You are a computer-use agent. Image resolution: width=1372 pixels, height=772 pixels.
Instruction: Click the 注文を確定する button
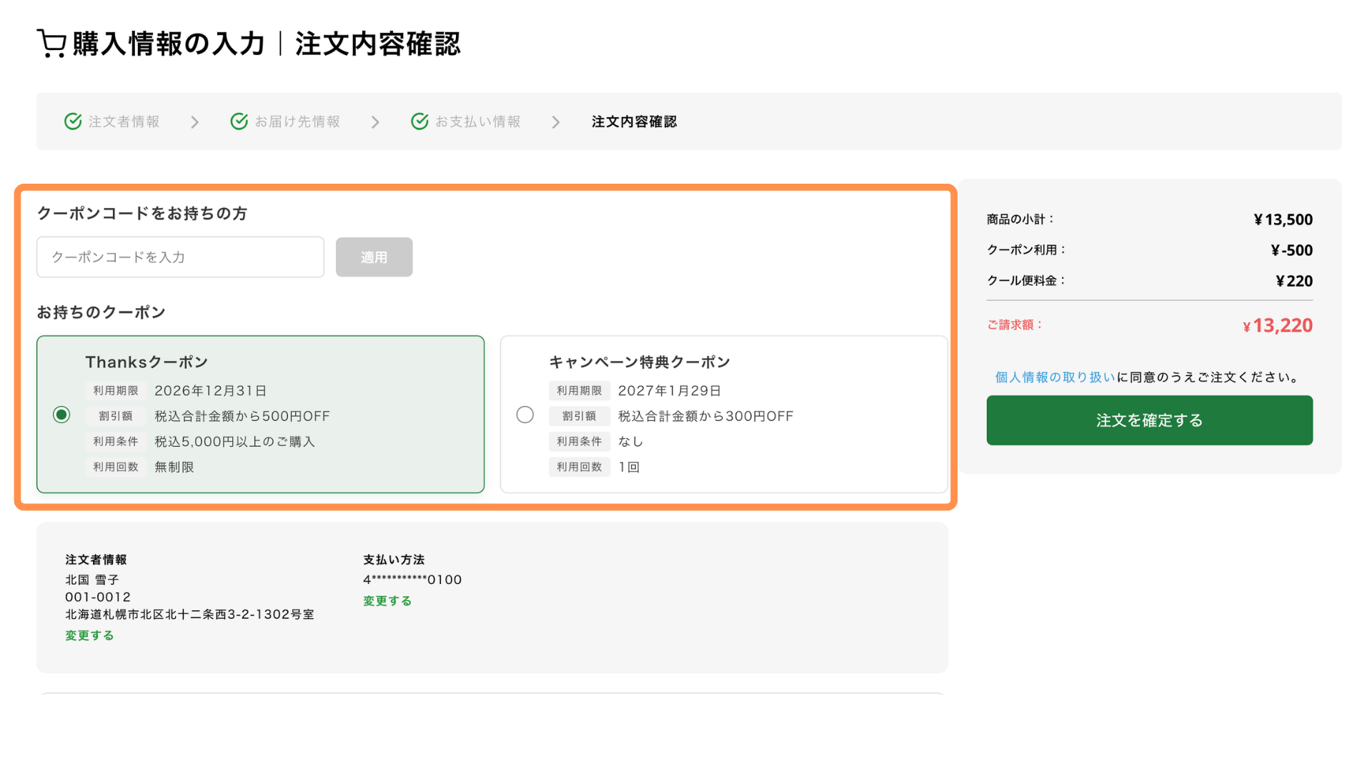(1150, 420)
